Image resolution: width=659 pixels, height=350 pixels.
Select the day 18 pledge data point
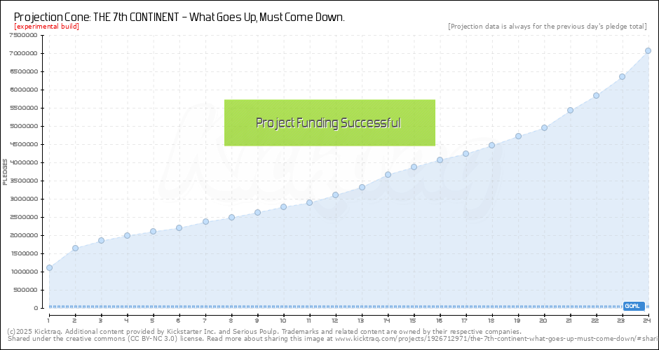(491, 145)
